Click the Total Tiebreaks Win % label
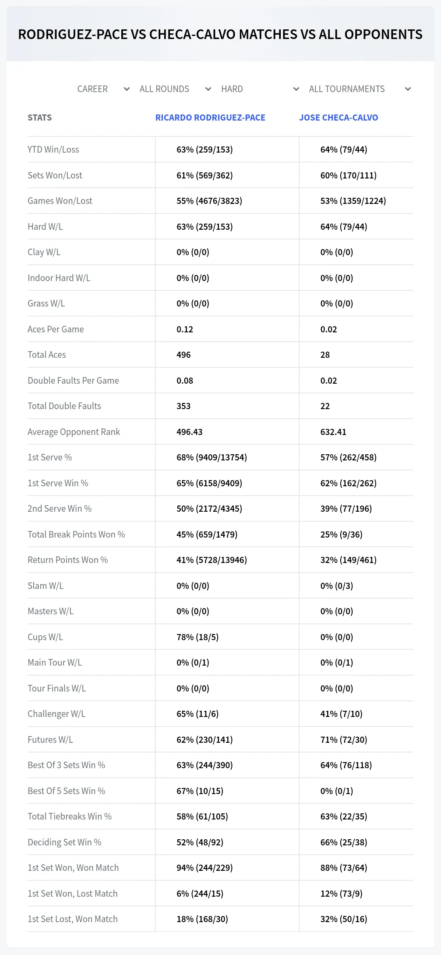The image size is (441, 955). click(70, 816)
